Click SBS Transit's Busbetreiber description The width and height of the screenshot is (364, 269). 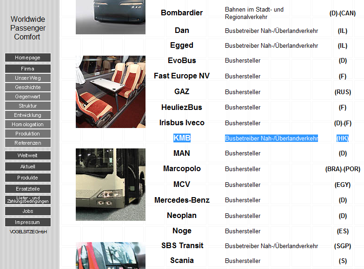[271, 246]
